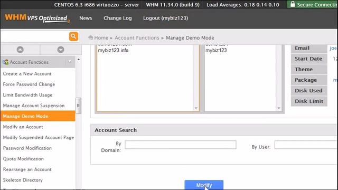This screenshot has height=190, width=338.
Task: Click the user list scroll-down arrow
Action: [x=279, y=108]
